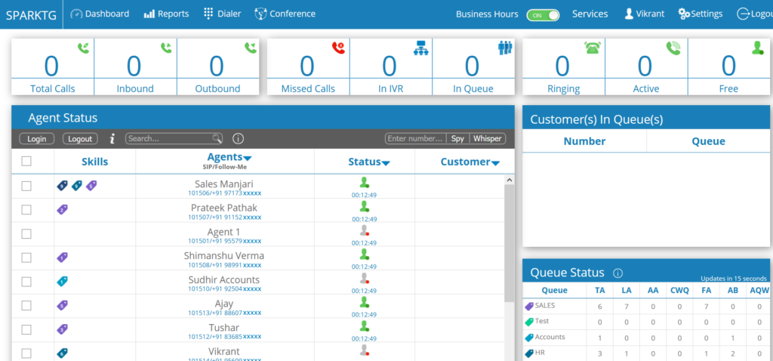
Task: Check the Agent 1 row checkbox
Action: (26, 234)
